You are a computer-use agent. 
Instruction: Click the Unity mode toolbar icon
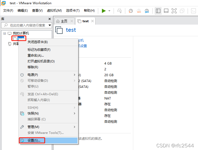point(182,11)
